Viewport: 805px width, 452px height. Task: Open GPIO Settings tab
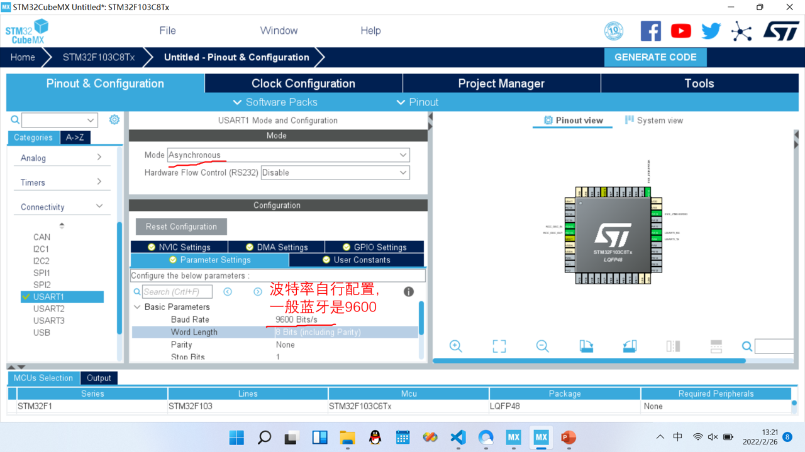point(375,247)
